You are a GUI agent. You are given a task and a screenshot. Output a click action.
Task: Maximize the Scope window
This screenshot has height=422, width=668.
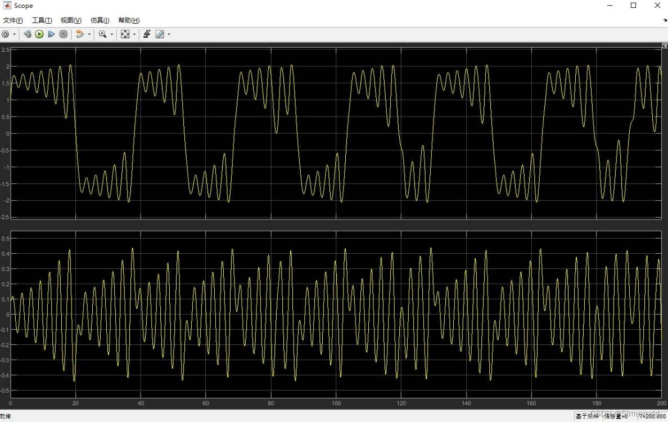tap(634, 6)
